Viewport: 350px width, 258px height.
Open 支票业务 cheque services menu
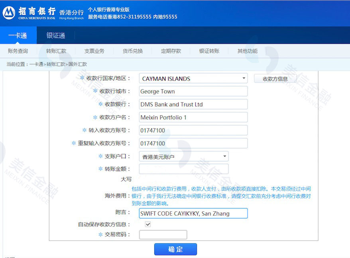coord(94,51)
